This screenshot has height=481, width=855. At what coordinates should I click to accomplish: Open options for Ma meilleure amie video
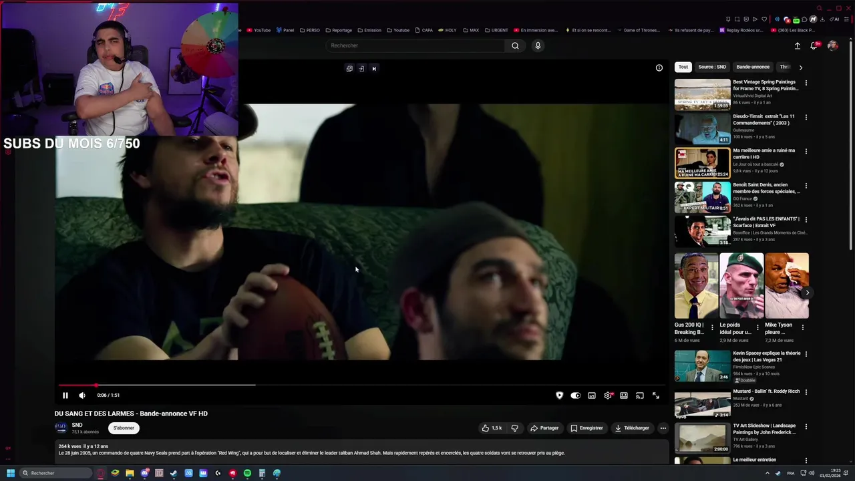point(806,152)
